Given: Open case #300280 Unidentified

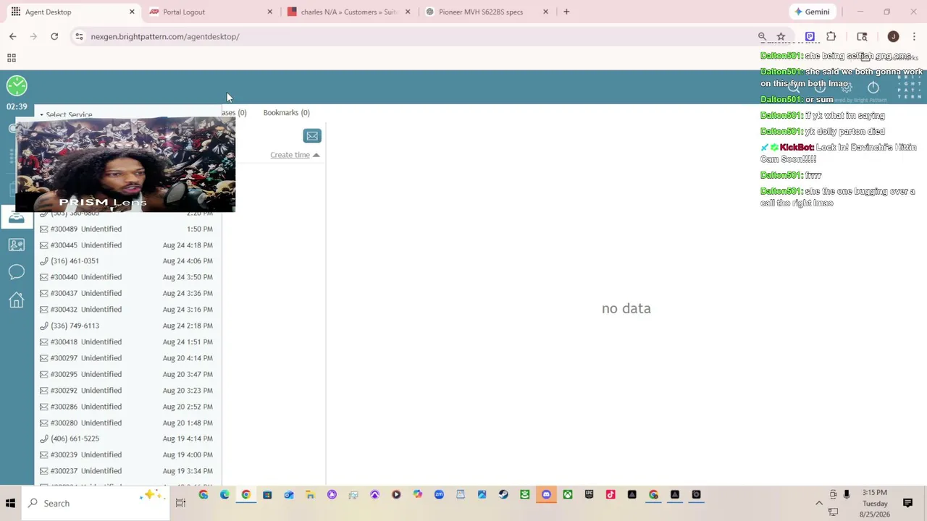Looking at the screenshot, I should coord(127,423).
